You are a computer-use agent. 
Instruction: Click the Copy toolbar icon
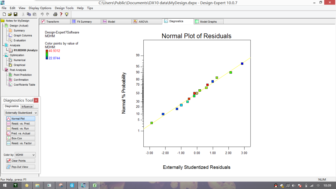(29, 14)
